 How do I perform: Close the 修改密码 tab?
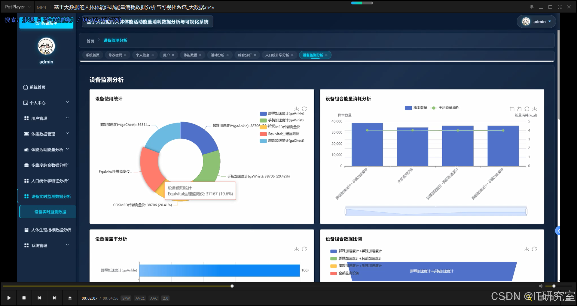125,55
